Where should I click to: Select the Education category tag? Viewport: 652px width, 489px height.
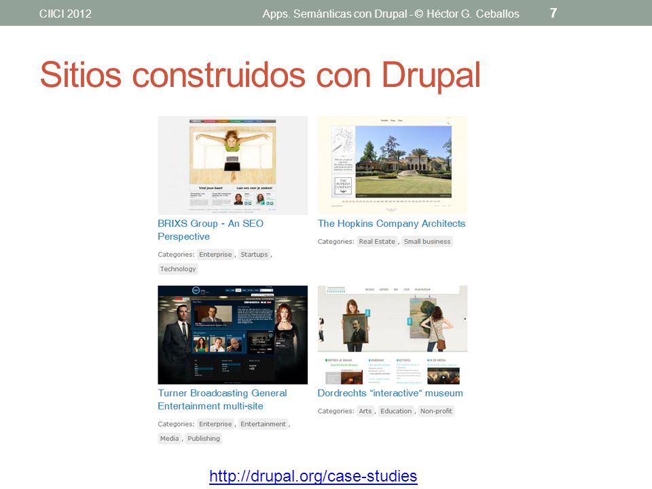click(x=396, y=412)
